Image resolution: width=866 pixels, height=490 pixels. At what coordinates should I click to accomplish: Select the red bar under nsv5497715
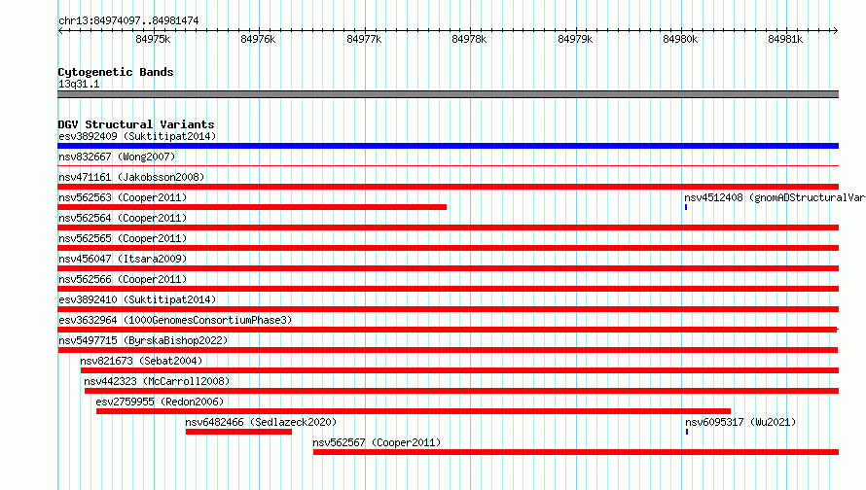point(448,350)
